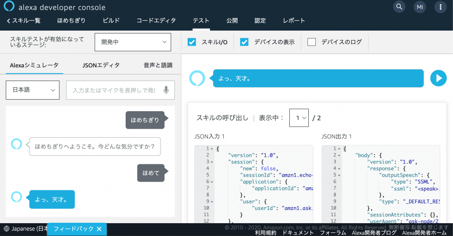
Task: Switch to the ビルド tab
Action: (111, 20)
